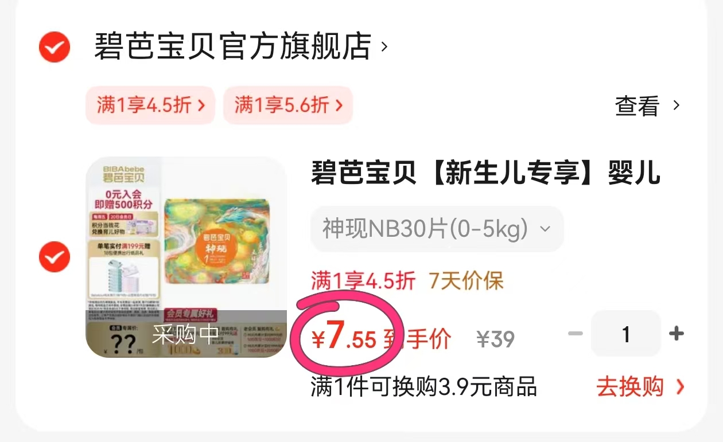Tap the chevron next to 查看
This screenshot has height=442, width=723.
pyautogui.click(x=677, y=105)
